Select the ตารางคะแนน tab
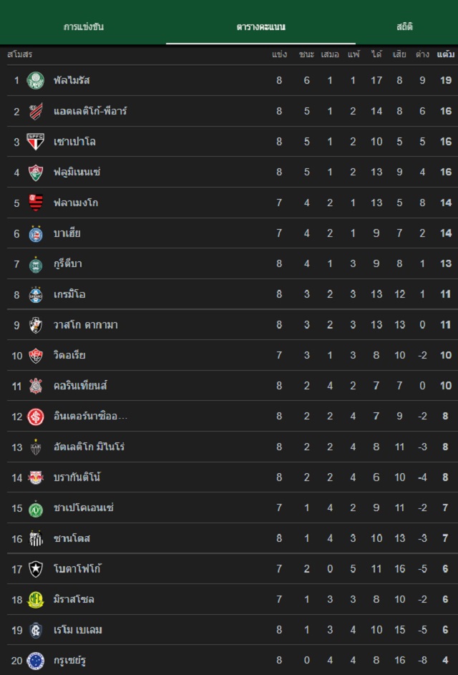The image size is (458, 675). click(x=261, y=27)
